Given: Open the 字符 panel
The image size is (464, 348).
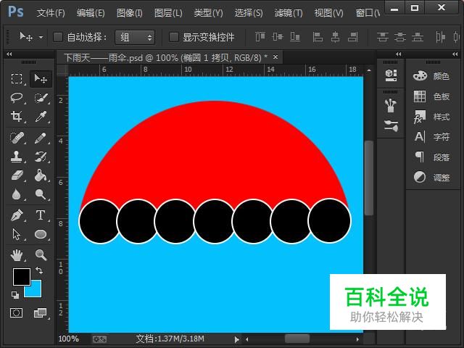Looking at the screenshot, I should click(x=431, y=137).
